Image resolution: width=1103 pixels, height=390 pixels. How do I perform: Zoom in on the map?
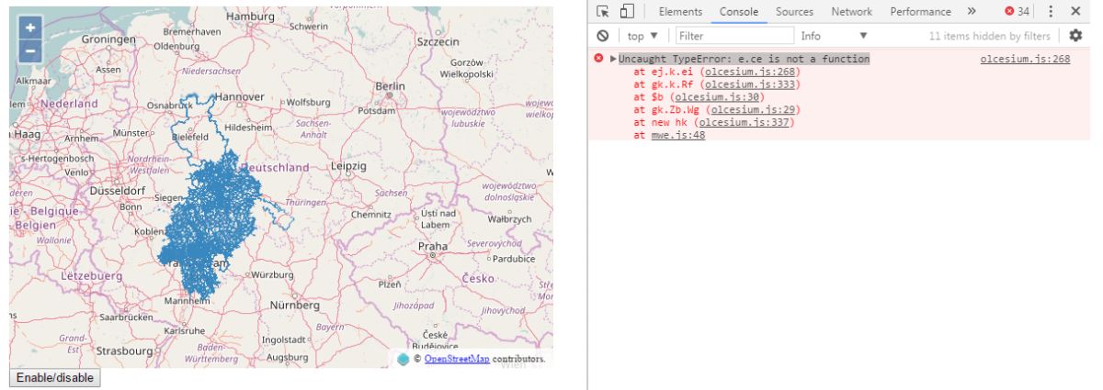[30, 28]
